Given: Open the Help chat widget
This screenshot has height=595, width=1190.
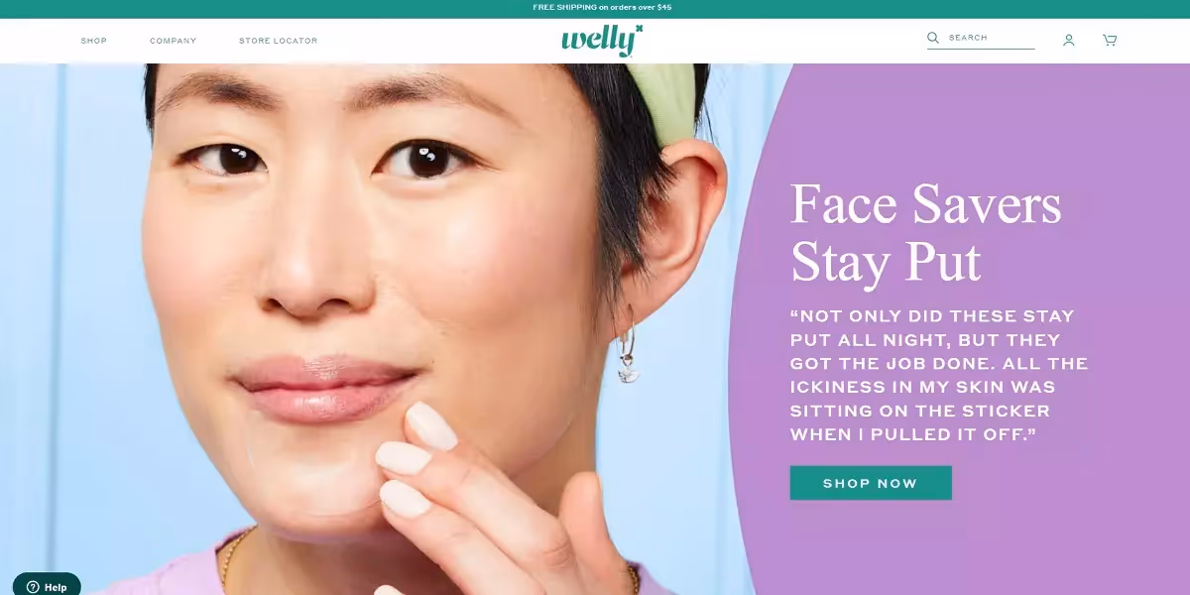Looking at the screenshot, I should tap(47, 586).
